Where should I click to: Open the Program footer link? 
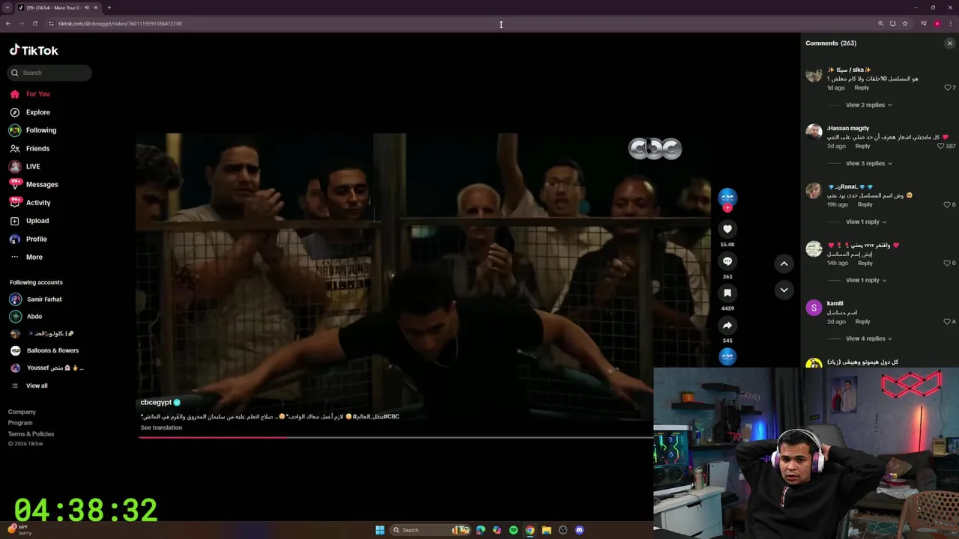pos(20,423)
